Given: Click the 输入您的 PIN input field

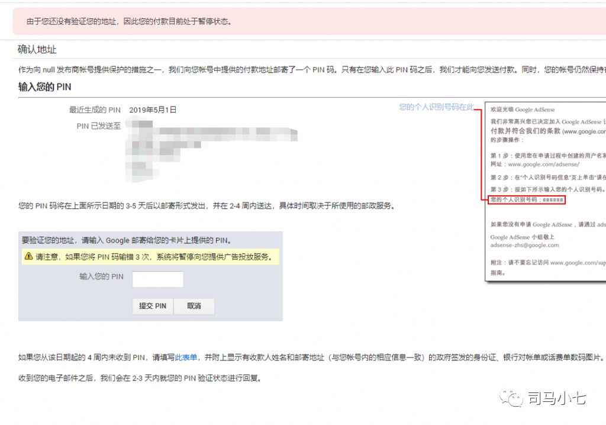Looking at the screenshot, I should 157,279.
